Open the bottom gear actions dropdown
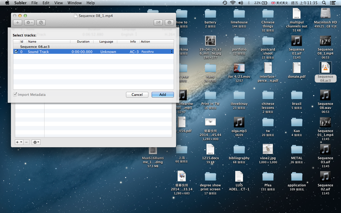Image resolution: width=341 pixels, height=213 pixels. pyautogui.click(x=36, y=142)
